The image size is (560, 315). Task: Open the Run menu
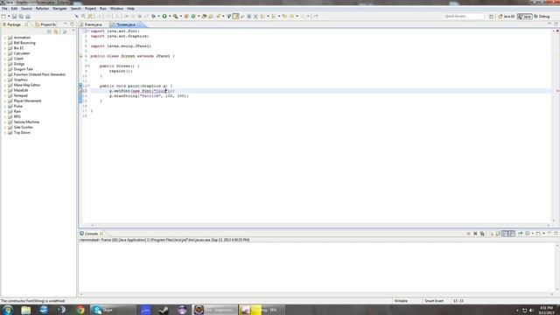(103, 8)
